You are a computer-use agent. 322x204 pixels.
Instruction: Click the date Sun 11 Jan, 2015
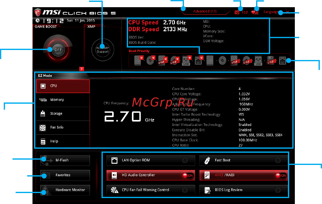point(81,20)
